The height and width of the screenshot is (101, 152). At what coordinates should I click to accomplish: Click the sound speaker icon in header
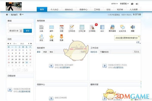pyautogui.click(x=137, y=4)
